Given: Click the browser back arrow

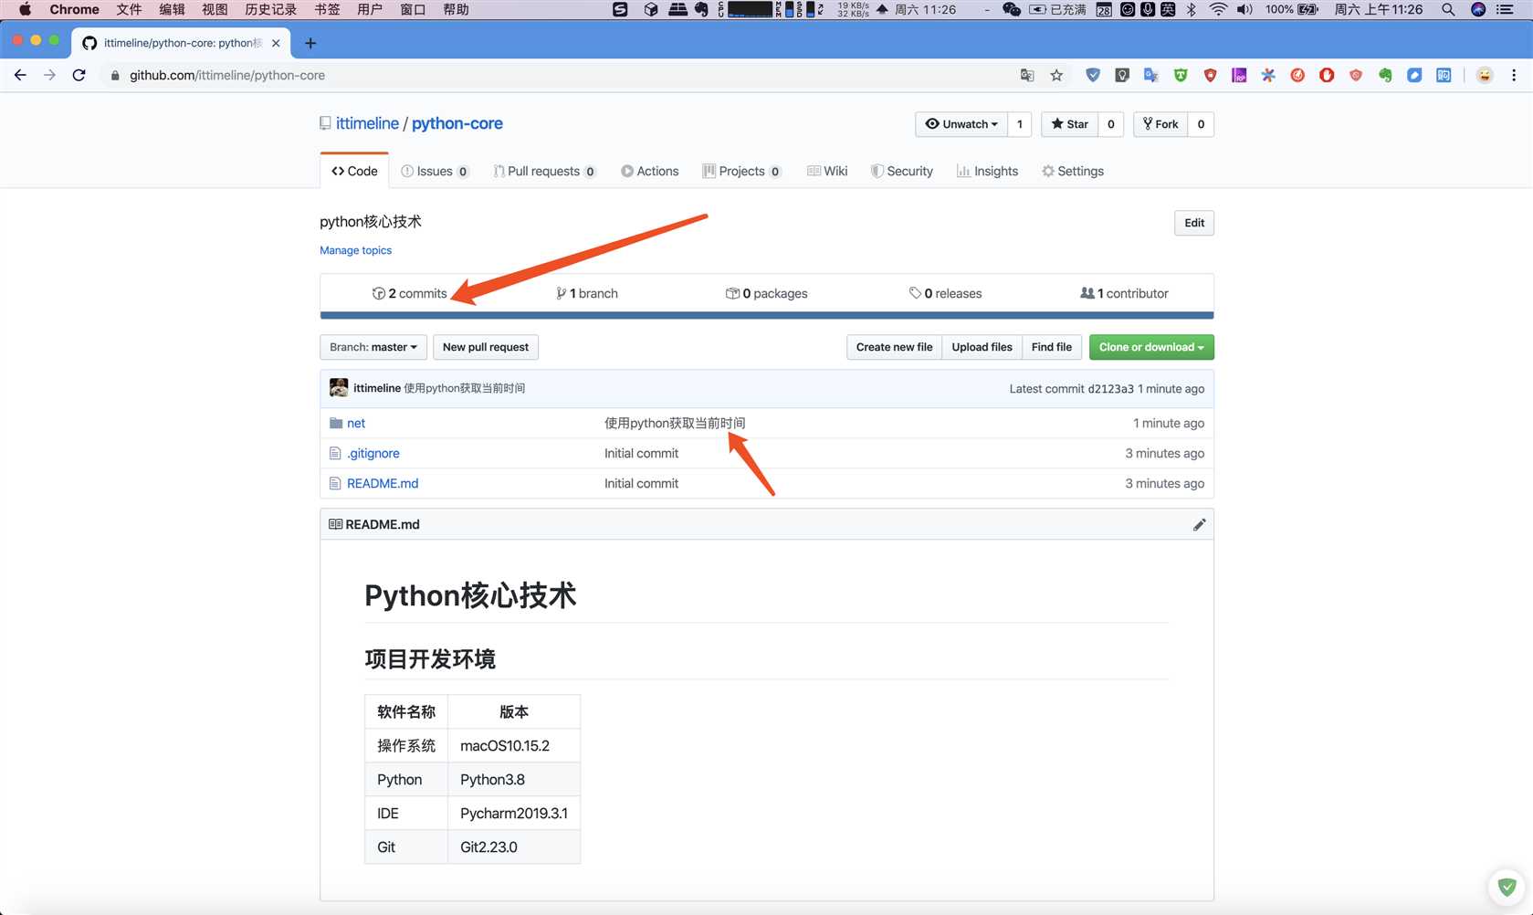Looking at the screenshot, I should coord(20,75).
